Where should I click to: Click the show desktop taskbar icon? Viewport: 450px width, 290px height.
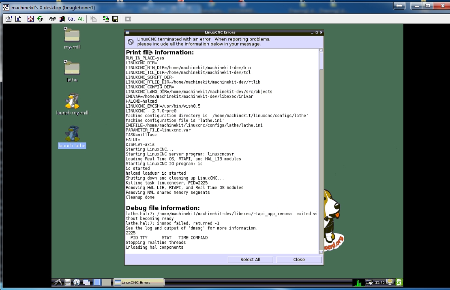86,282
